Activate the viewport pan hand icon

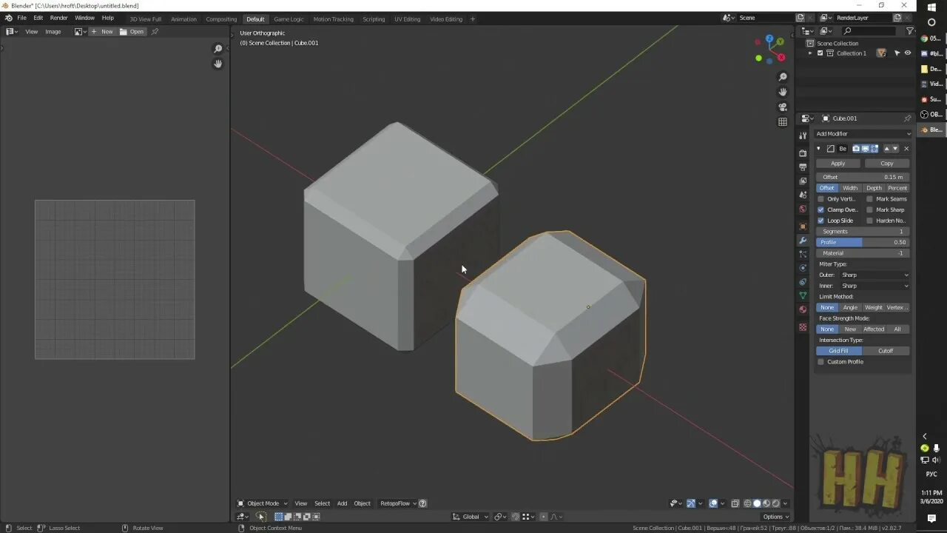coord(783,92)
